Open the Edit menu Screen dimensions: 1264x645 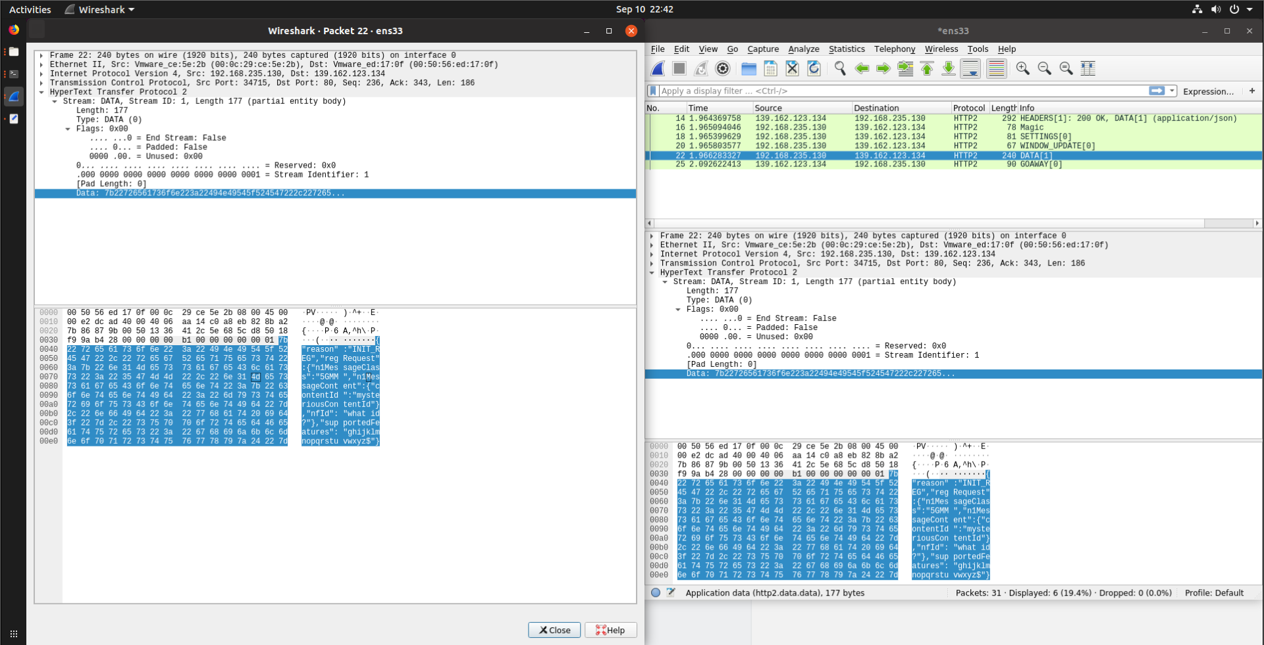pyautogui.click(x=681, y=49)
